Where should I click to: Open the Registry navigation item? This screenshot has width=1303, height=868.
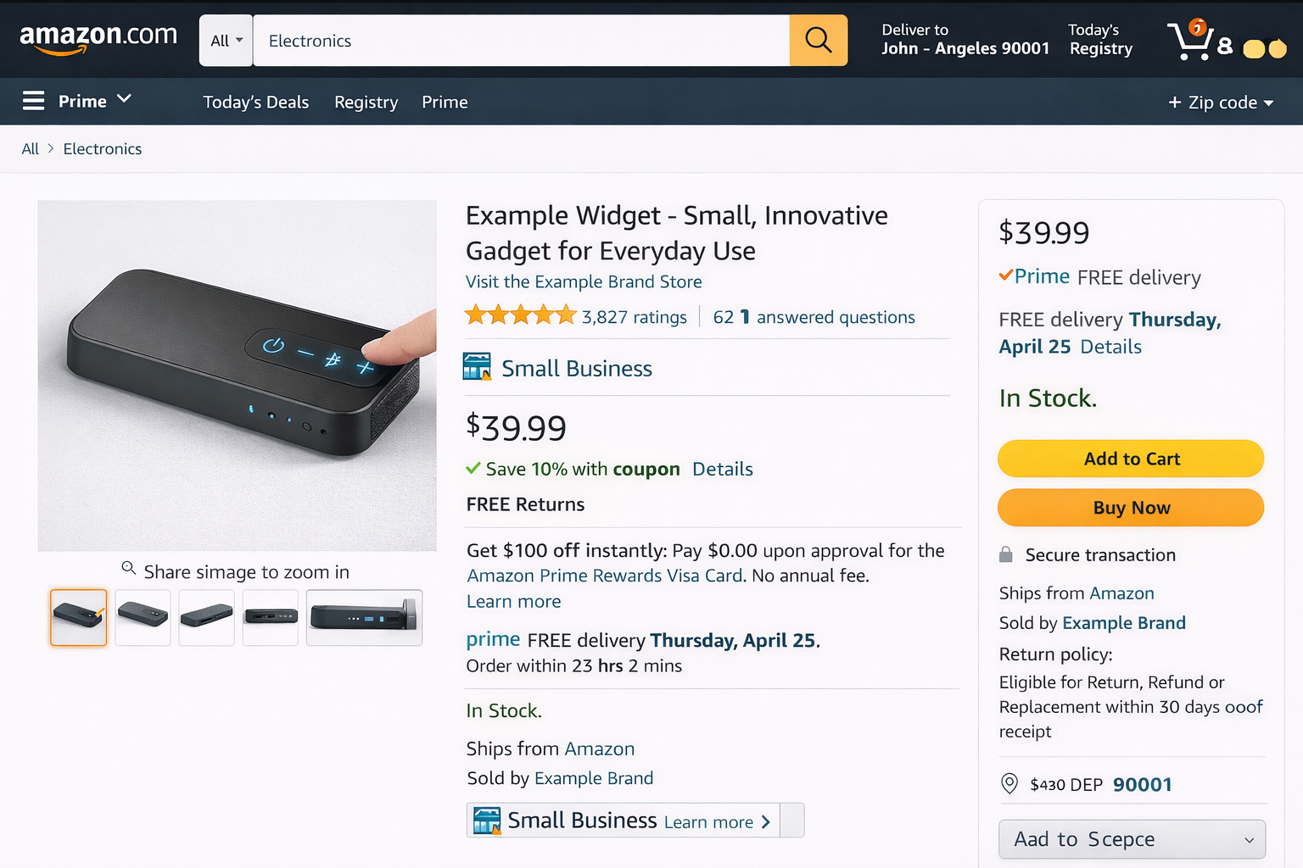coord(366,103)
